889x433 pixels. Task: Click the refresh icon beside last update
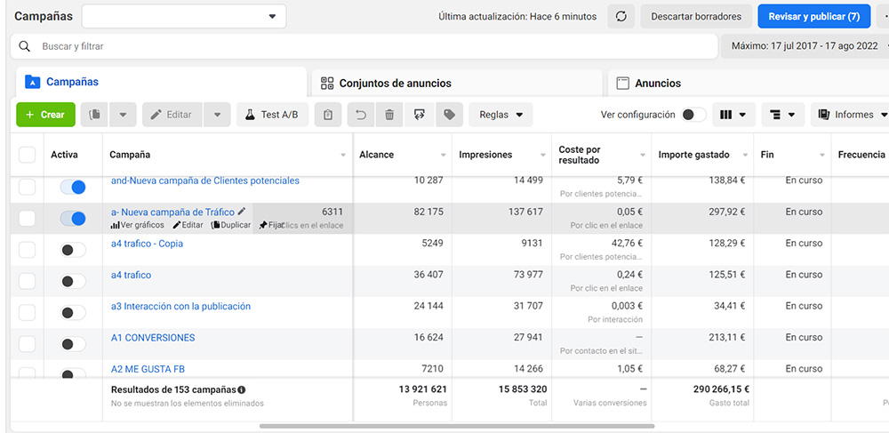pos(621,17)
